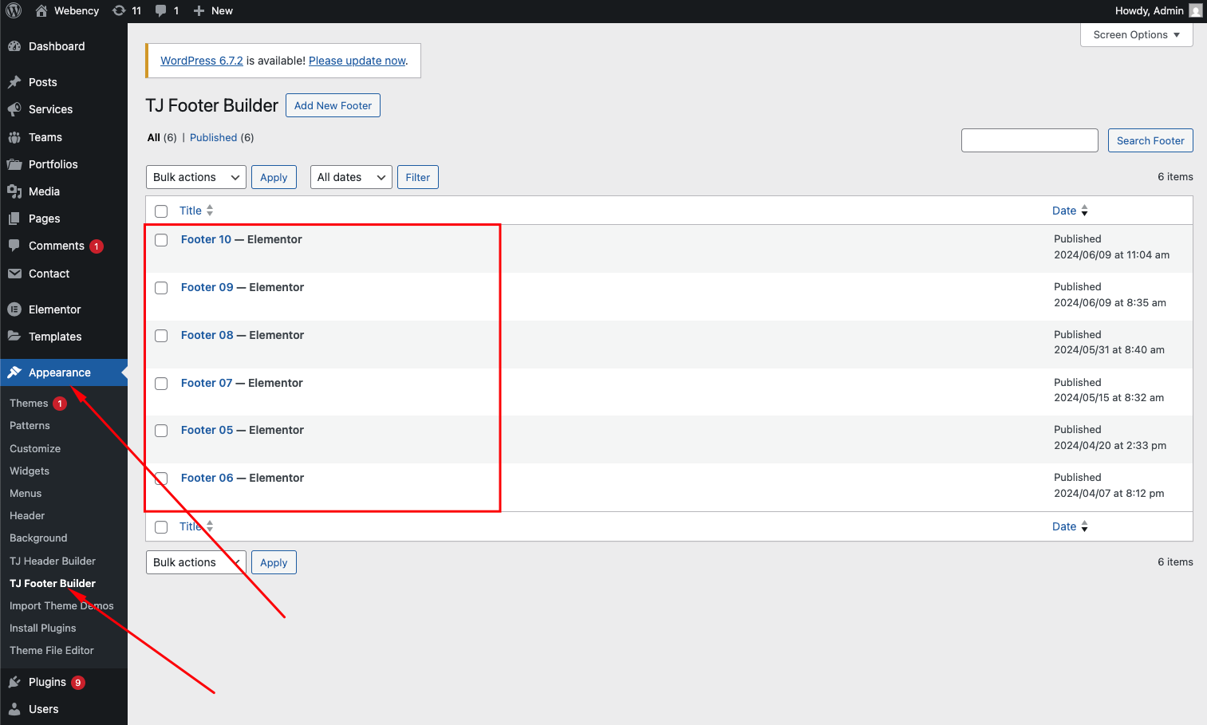Expand the Screen Options panel

(x=1137, y=35)
